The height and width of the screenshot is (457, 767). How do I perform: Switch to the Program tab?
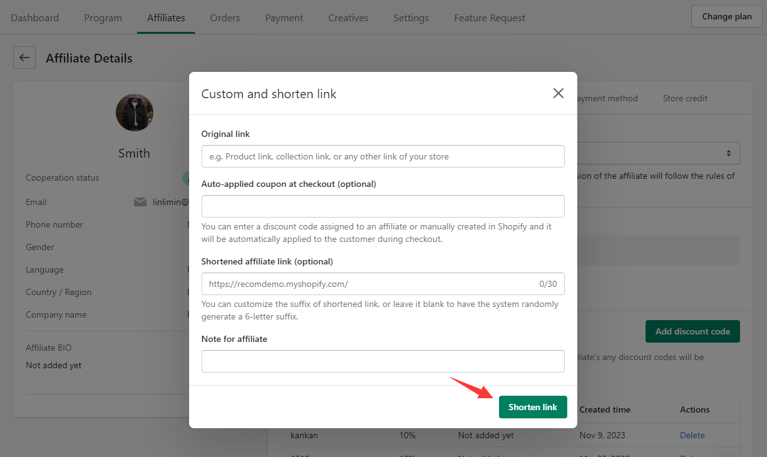(103, 18)
